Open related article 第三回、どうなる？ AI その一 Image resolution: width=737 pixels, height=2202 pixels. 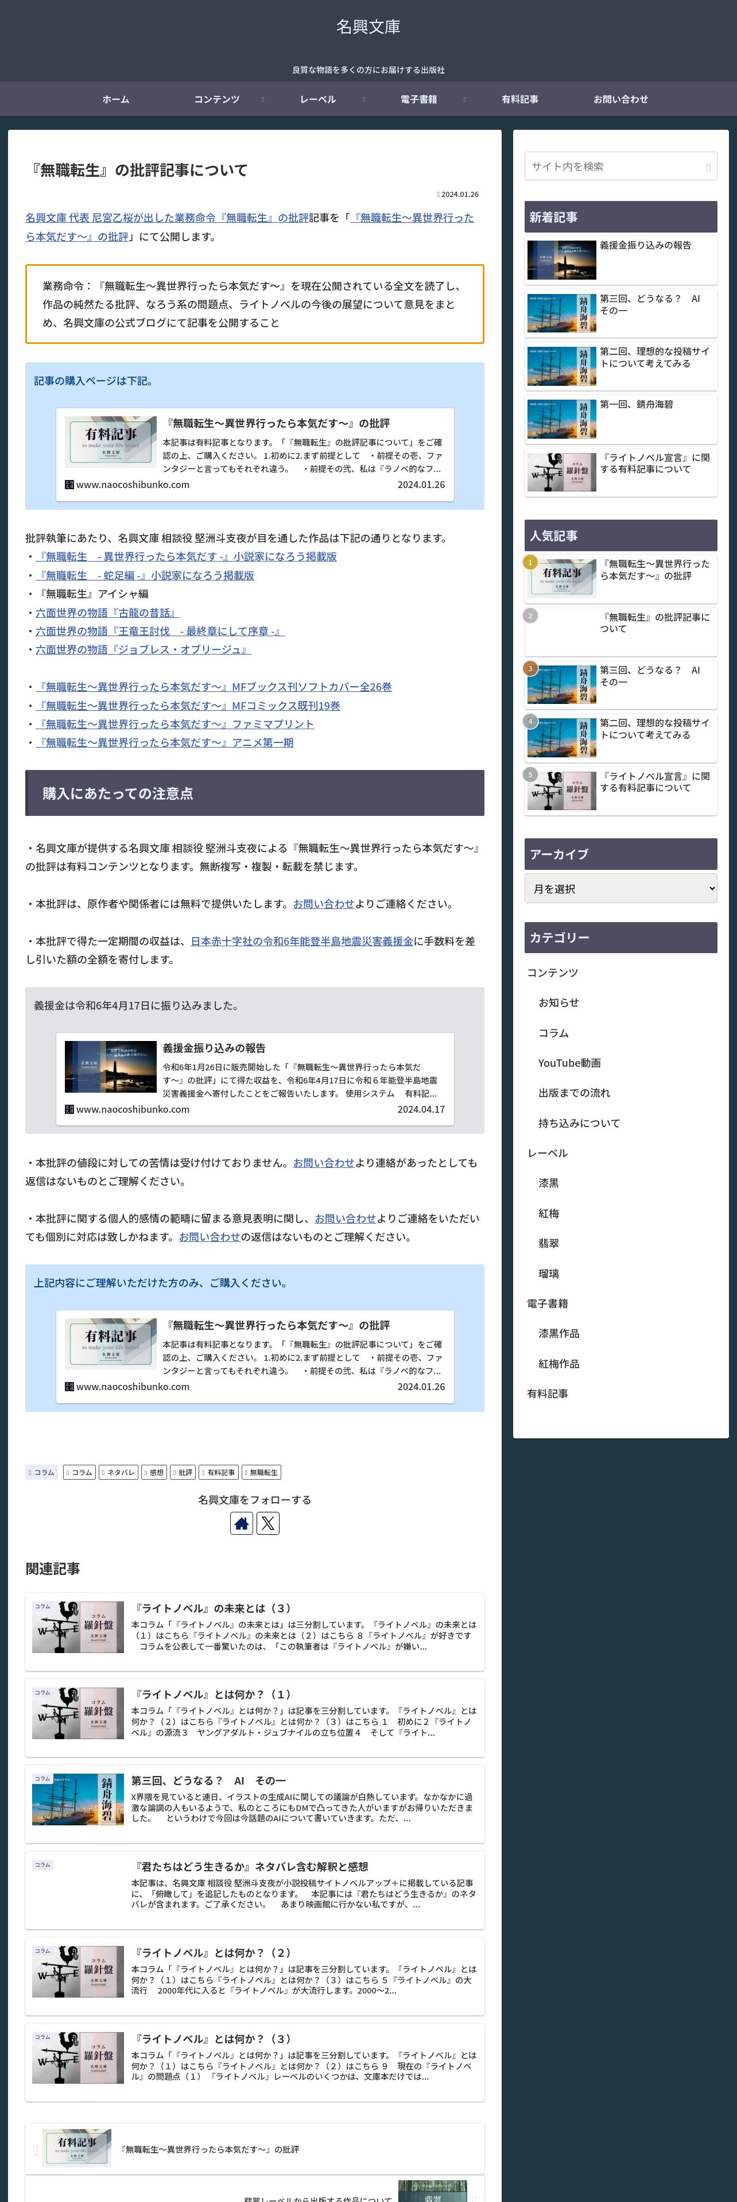(x=255, y=1804)
